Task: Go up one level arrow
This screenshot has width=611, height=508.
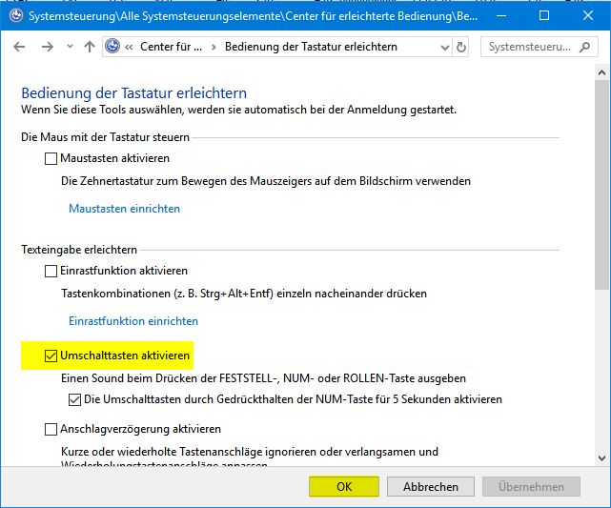Action: pos(90,47)
